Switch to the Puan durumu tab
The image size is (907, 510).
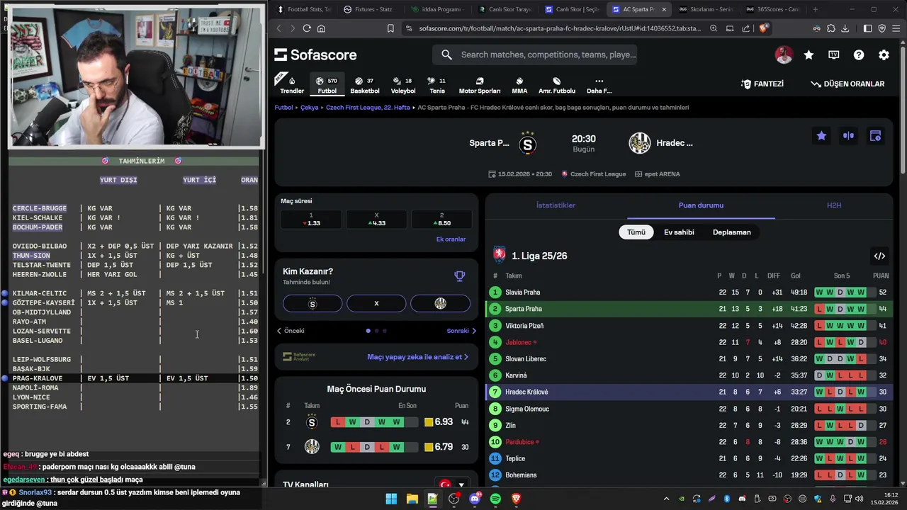pyautogui.click(x=701, y=205)
